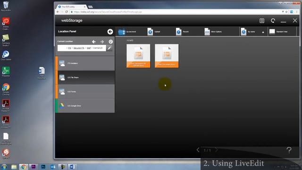Open Photoshop from the taskbar
This screenshot has height=170, width=302.
43,167
